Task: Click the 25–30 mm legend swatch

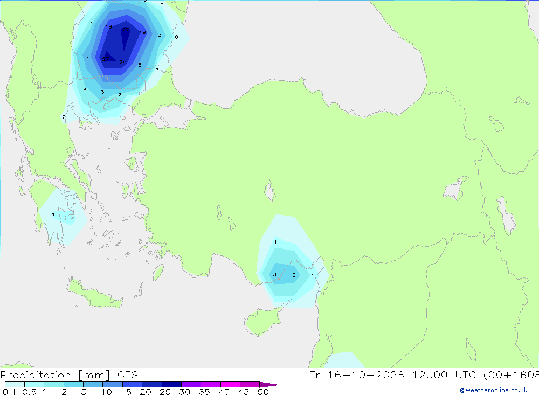Action: (x=171, y=384)
